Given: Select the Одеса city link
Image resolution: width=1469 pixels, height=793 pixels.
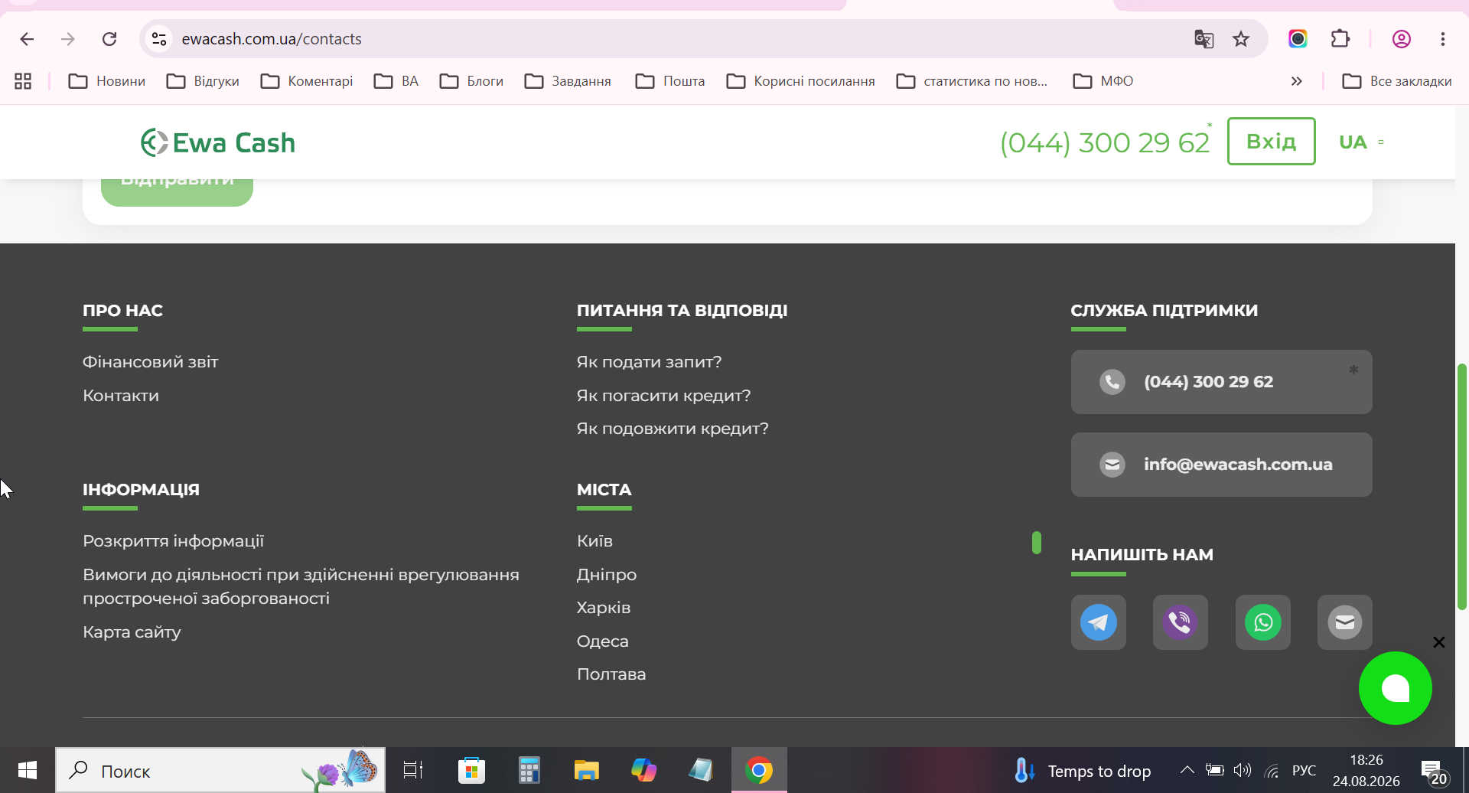Looking at the screenshot, I should click(602, 641).
